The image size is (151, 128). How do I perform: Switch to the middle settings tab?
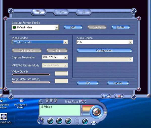(x=61, y=12)
